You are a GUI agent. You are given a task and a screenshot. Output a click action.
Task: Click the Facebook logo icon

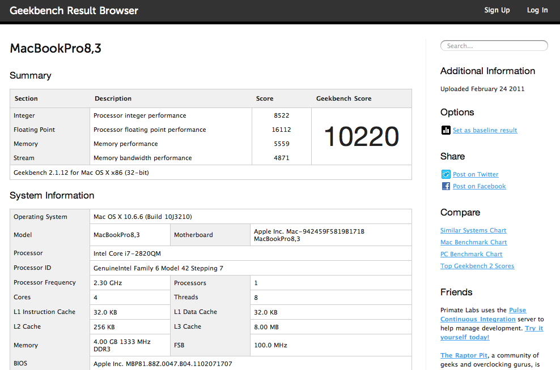click(x=446, y=186)
